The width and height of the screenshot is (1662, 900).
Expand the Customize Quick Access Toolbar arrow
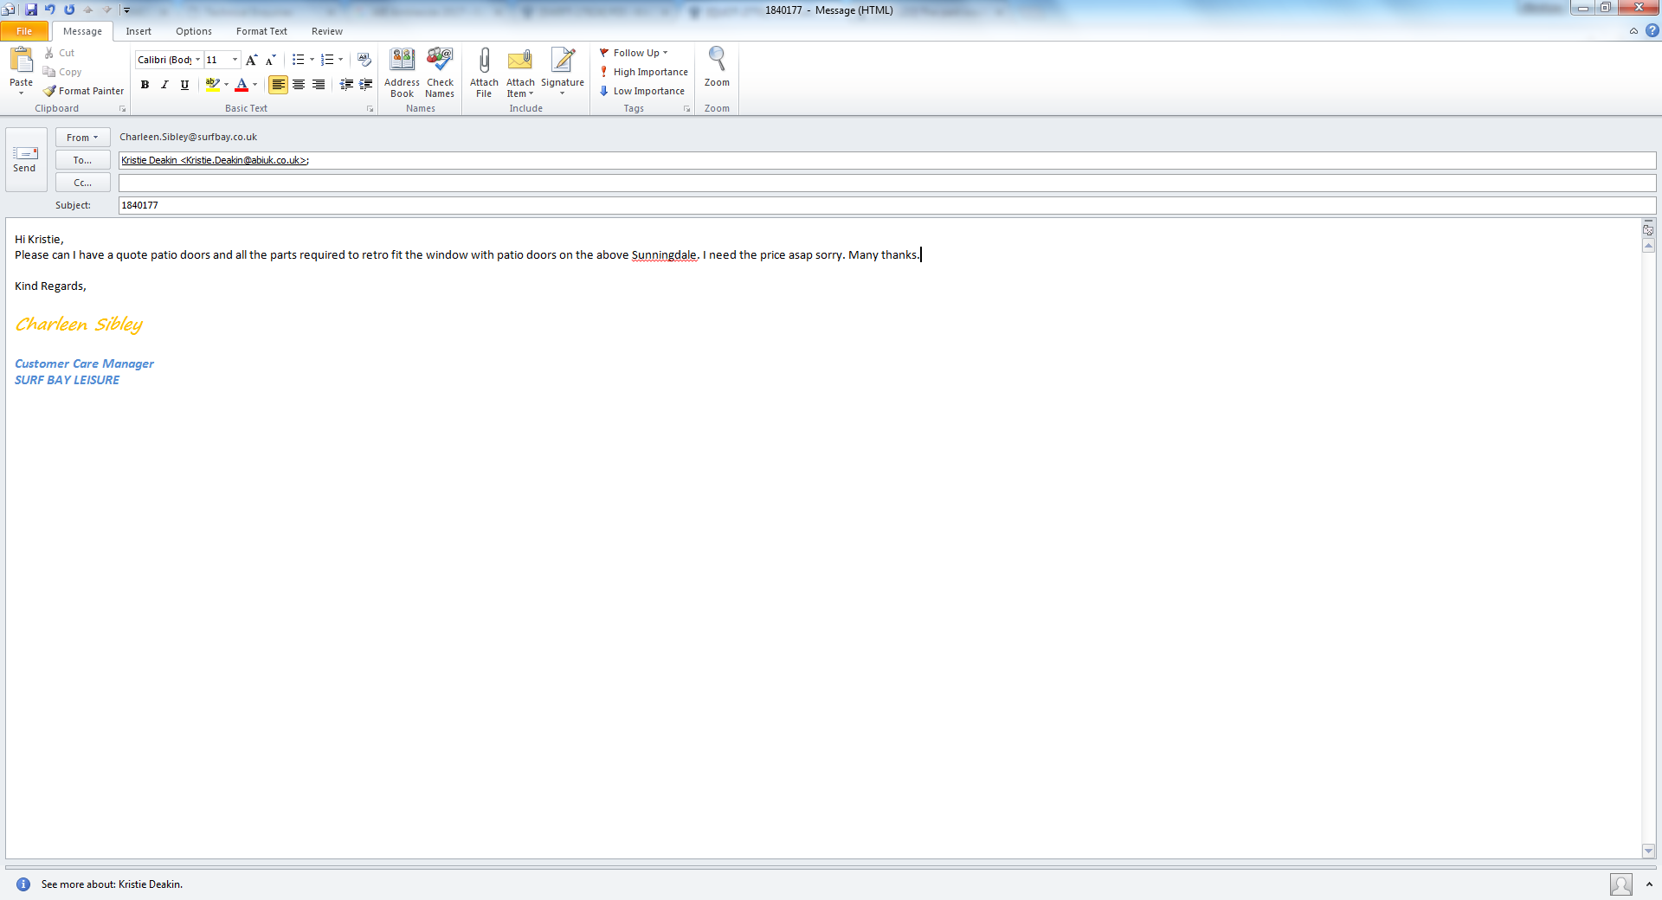(126, 10)
